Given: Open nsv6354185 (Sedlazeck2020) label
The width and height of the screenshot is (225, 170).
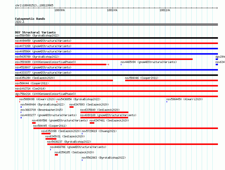Looking at the screenshot, I should (74, 152).
